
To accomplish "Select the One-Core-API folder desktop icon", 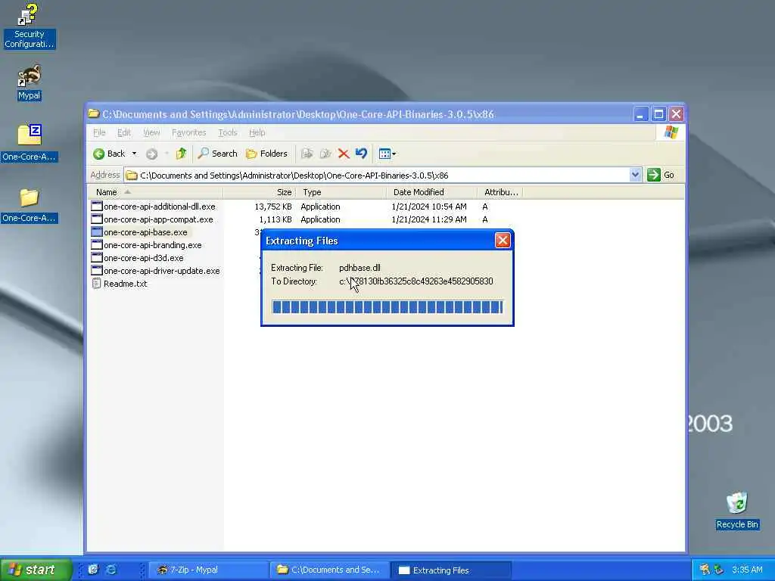I will tap(30, 205).
